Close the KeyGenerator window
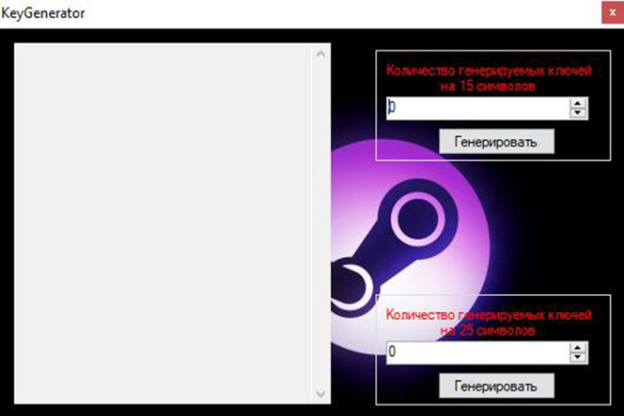This screenshot has width=624, height=416. click(x=613, y=12)
